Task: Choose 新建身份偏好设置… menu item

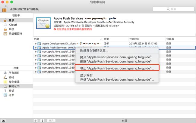Action: [x=117, y=50]
